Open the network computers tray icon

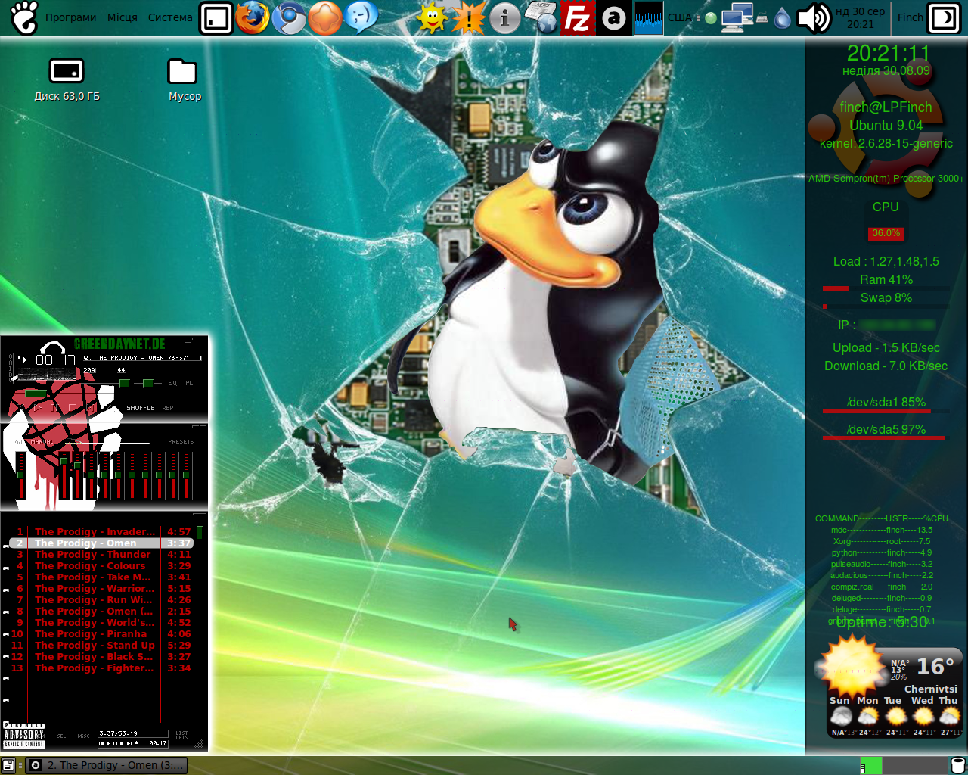tap(737, 18)
